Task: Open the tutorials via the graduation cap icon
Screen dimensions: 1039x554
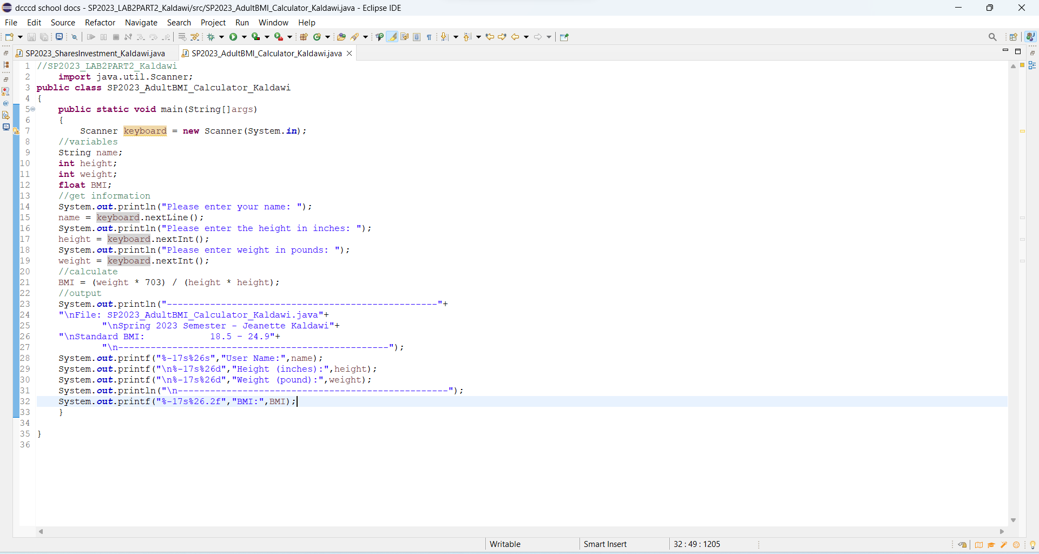Action: pyautogui.click(x=991, y=545)
